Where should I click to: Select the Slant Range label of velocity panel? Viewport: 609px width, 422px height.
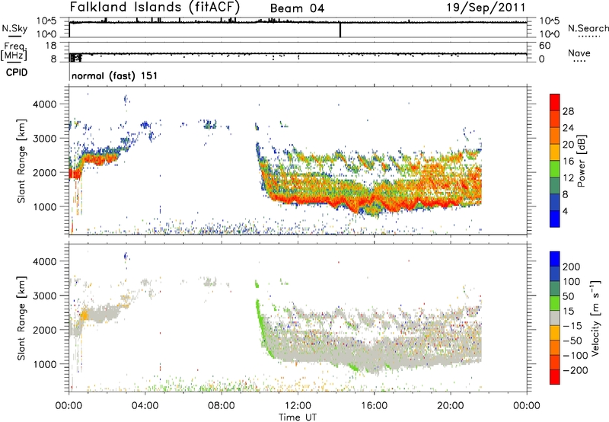coord(21,318)
